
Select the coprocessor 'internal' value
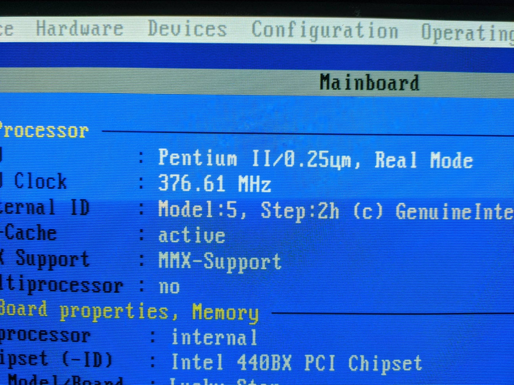214,337
